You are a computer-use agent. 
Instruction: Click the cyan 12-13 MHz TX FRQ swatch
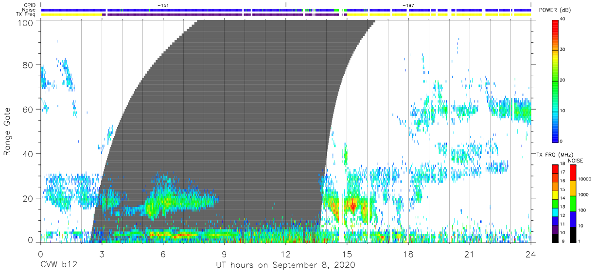(x=555, y=212)
